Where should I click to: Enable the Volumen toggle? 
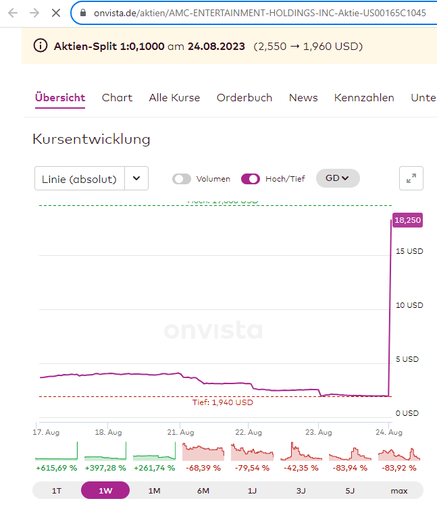coord(182,179)
